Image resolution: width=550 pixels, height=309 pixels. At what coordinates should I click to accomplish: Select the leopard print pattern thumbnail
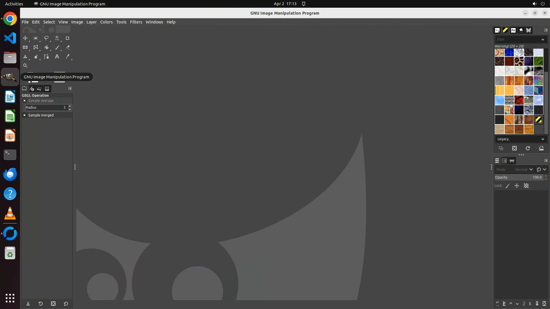(x=519, y=61)
